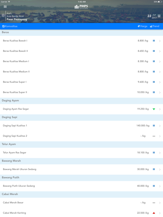This screenshot has height=217, width=163.
Task: Select the Harga column header
Action: pyautogui.click(x=142, y=26)
